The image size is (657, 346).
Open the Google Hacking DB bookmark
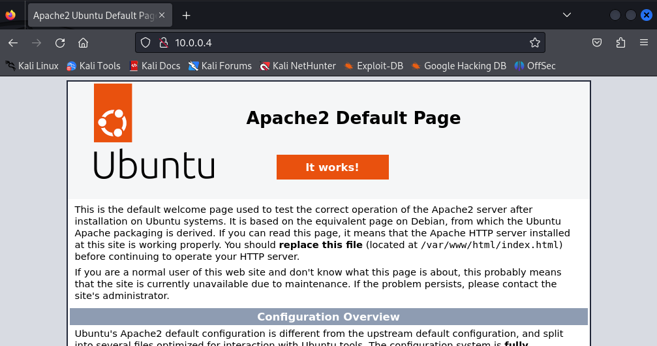(x=459, y=66)
